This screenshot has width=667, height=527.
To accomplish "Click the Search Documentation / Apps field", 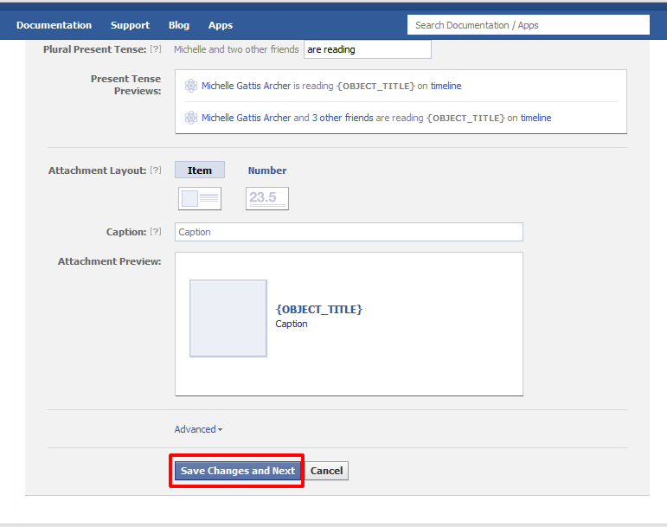I will coord(528,25).
